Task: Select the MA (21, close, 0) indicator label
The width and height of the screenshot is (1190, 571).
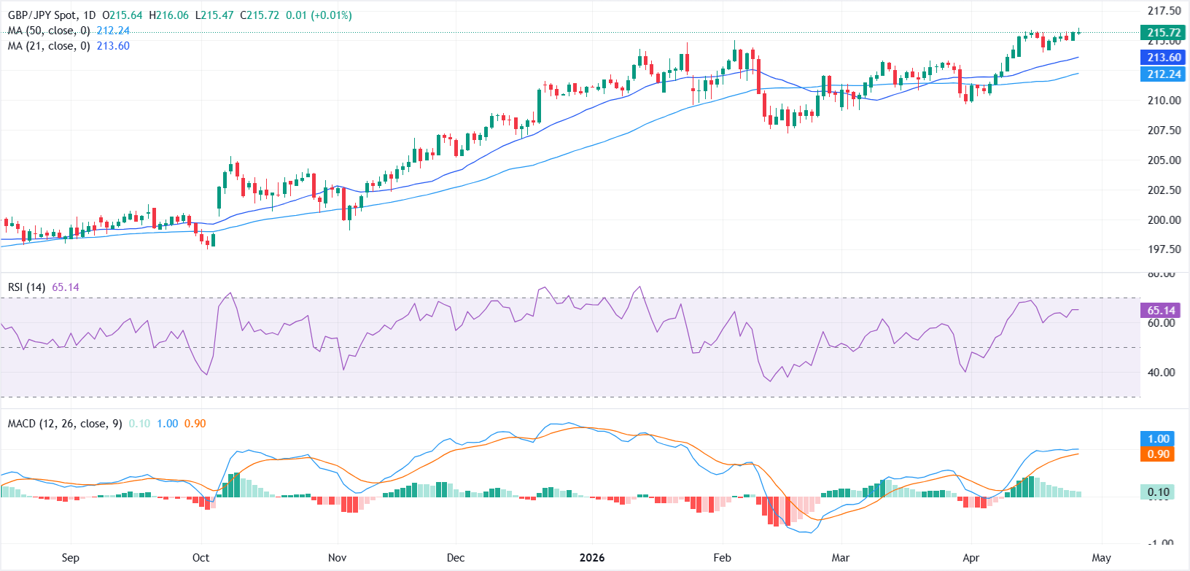Action: click(49, 46)
